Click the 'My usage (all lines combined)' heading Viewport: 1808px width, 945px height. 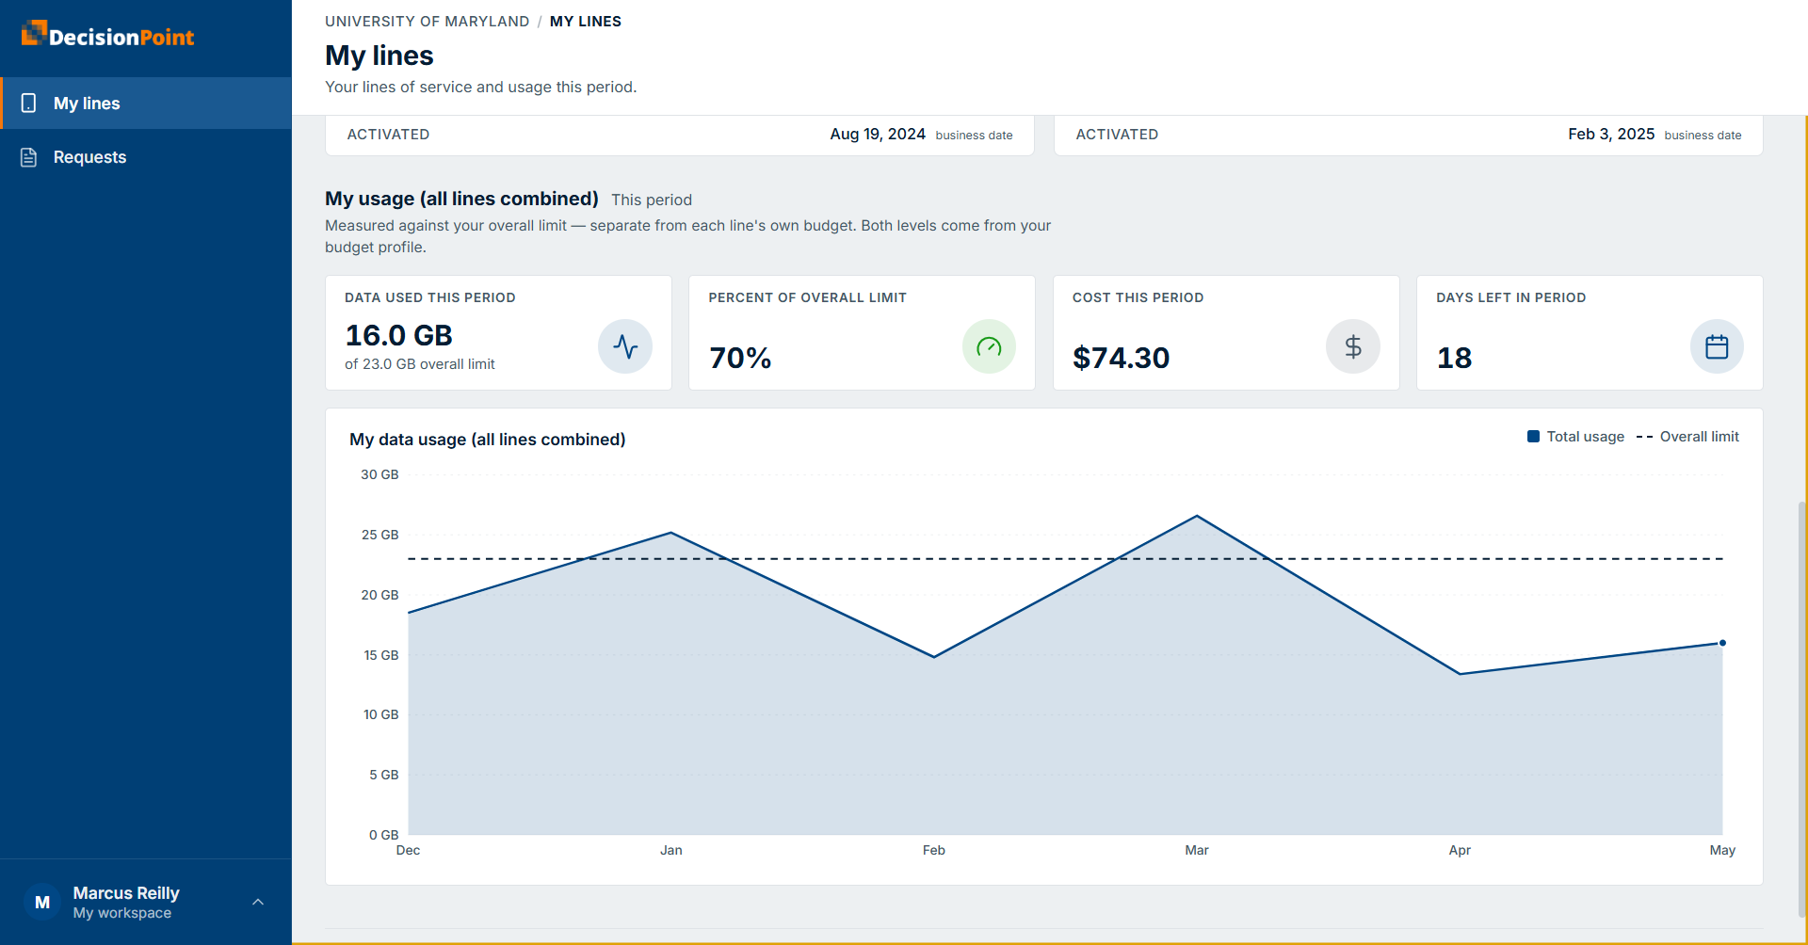pyautogui.click(x=461, y=199)
